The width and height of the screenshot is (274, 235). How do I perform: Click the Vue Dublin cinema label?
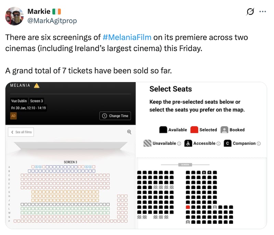19,101
